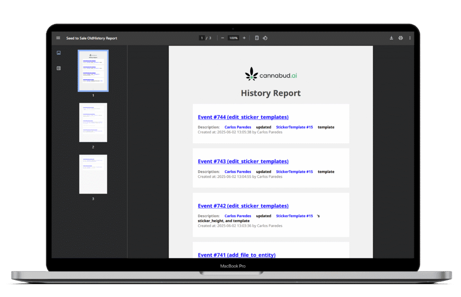Click the 100% zoom level field
Image resolution: width=461 pixels, height=297 pixels.
point(233,38)
